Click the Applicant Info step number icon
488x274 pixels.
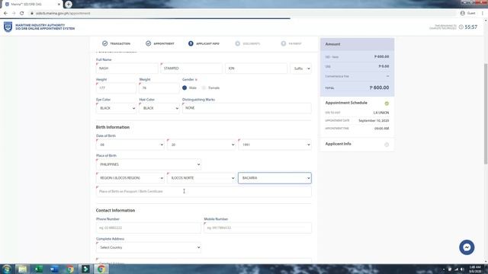pyautogui.click(x=191, y=43)
